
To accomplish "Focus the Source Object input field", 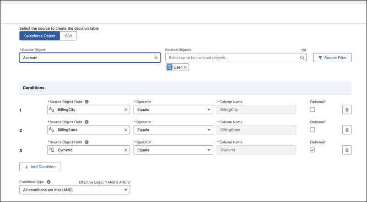I will (90, 58).
